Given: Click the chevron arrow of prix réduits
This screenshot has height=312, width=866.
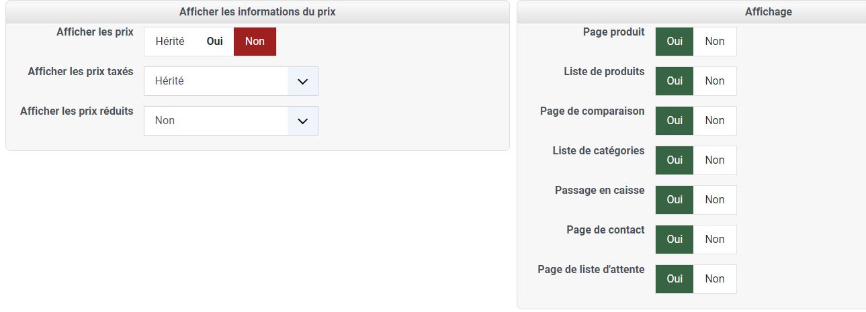Looking at the screenshot, I should (x=302, y=121).
